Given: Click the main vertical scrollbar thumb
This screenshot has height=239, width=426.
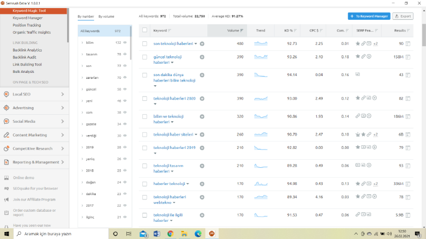Looking at the screenshot, I should click(x=424, y=35).
